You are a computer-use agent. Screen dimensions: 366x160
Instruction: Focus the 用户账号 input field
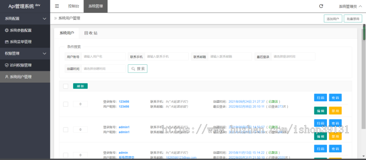point(103,57)
